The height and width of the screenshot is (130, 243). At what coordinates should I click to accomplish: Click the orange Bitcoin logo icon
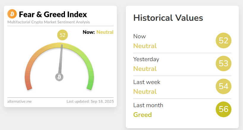pos(12,14)
